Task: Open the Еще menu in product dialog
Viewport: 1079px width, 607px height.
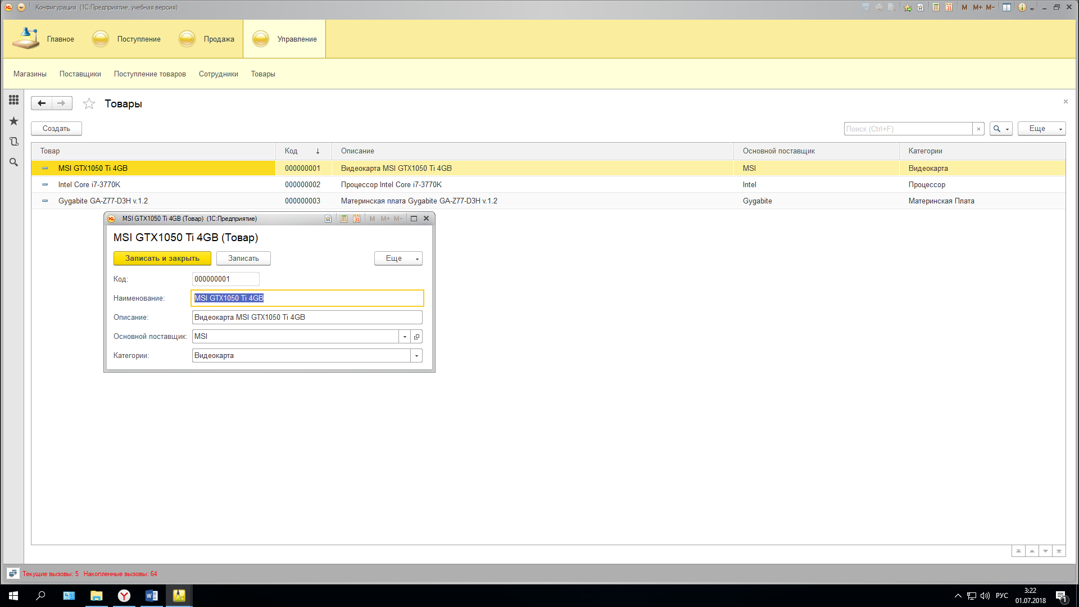Action: pyautogui.click(x=398, y=259)
